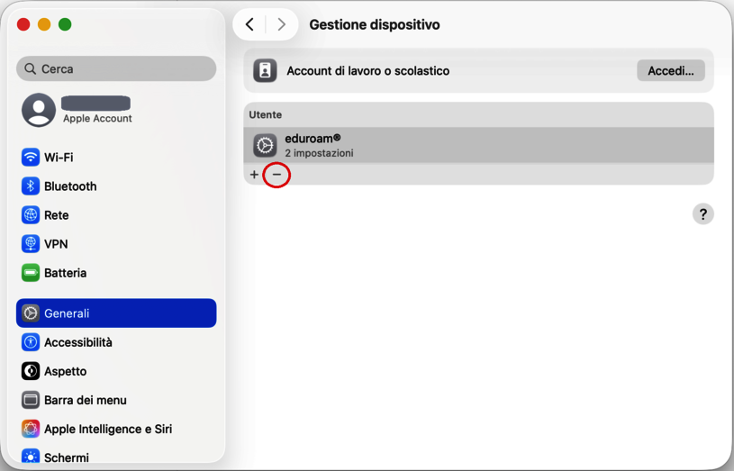Select Generali in the sidebar

point(116,313)
